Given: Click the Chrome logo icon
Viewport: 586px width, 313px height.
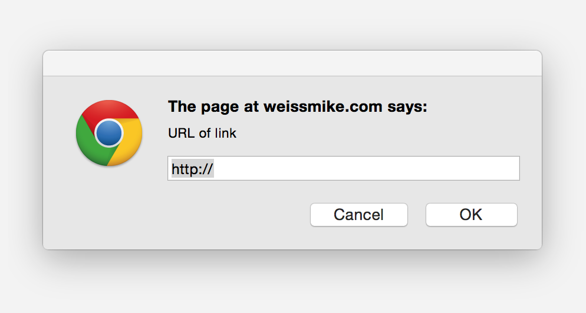Looking at the screenshot, I should point(109,133).
